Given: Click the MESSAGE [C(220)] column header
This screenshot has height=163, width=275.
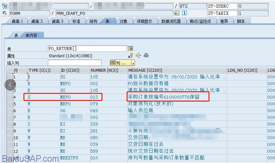Looking at the screenshot, I should point(145,70).
